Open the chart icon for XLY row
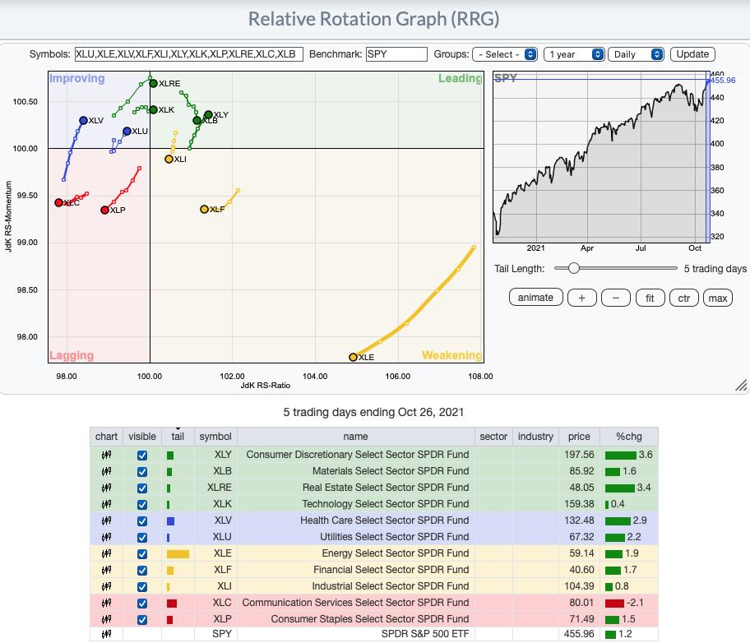Screen dimensions: 750x643 click(x=106, y=455)
